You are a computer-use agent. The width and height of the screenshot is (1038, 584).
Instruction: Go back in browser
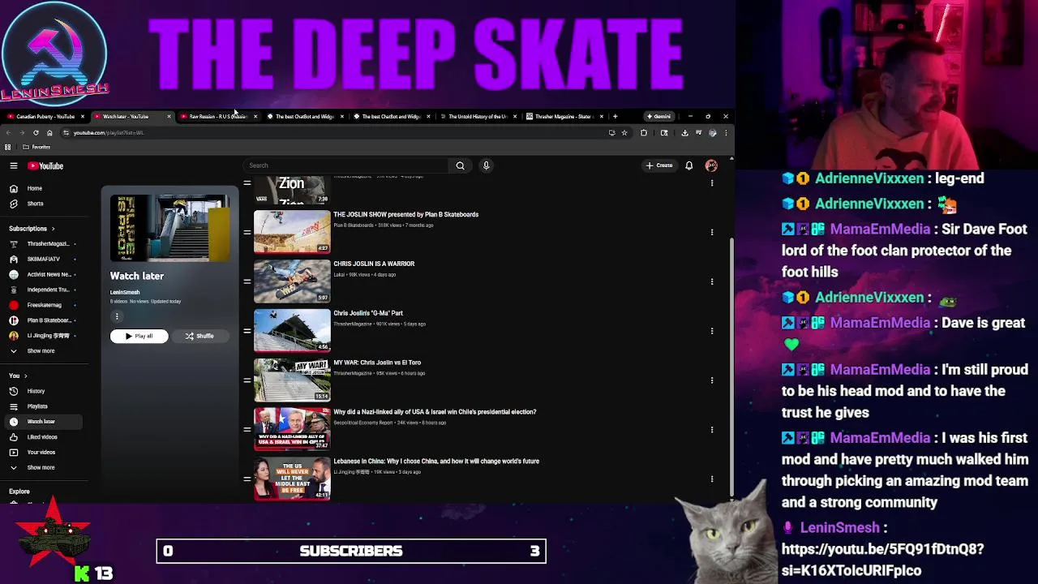coord(8,133)
